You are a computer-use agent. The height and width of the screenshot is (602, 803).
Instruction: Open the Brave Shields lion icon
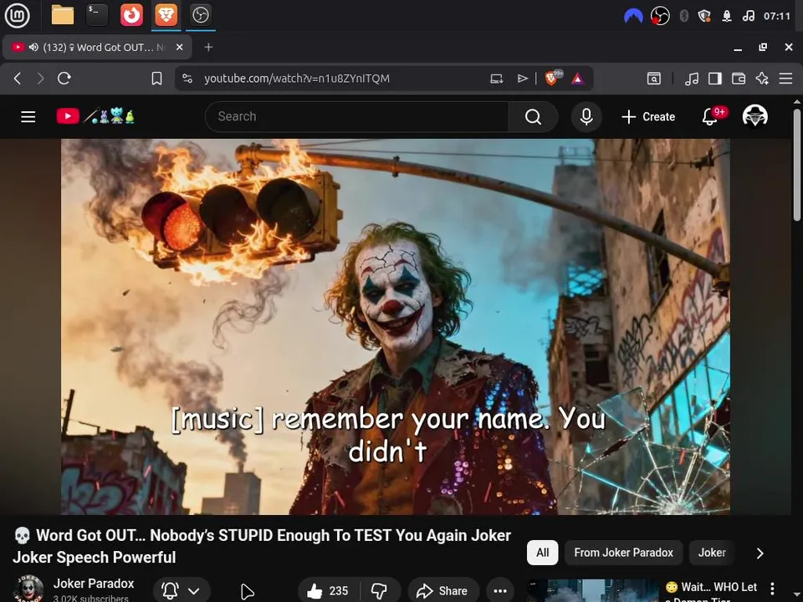[552, 78]
